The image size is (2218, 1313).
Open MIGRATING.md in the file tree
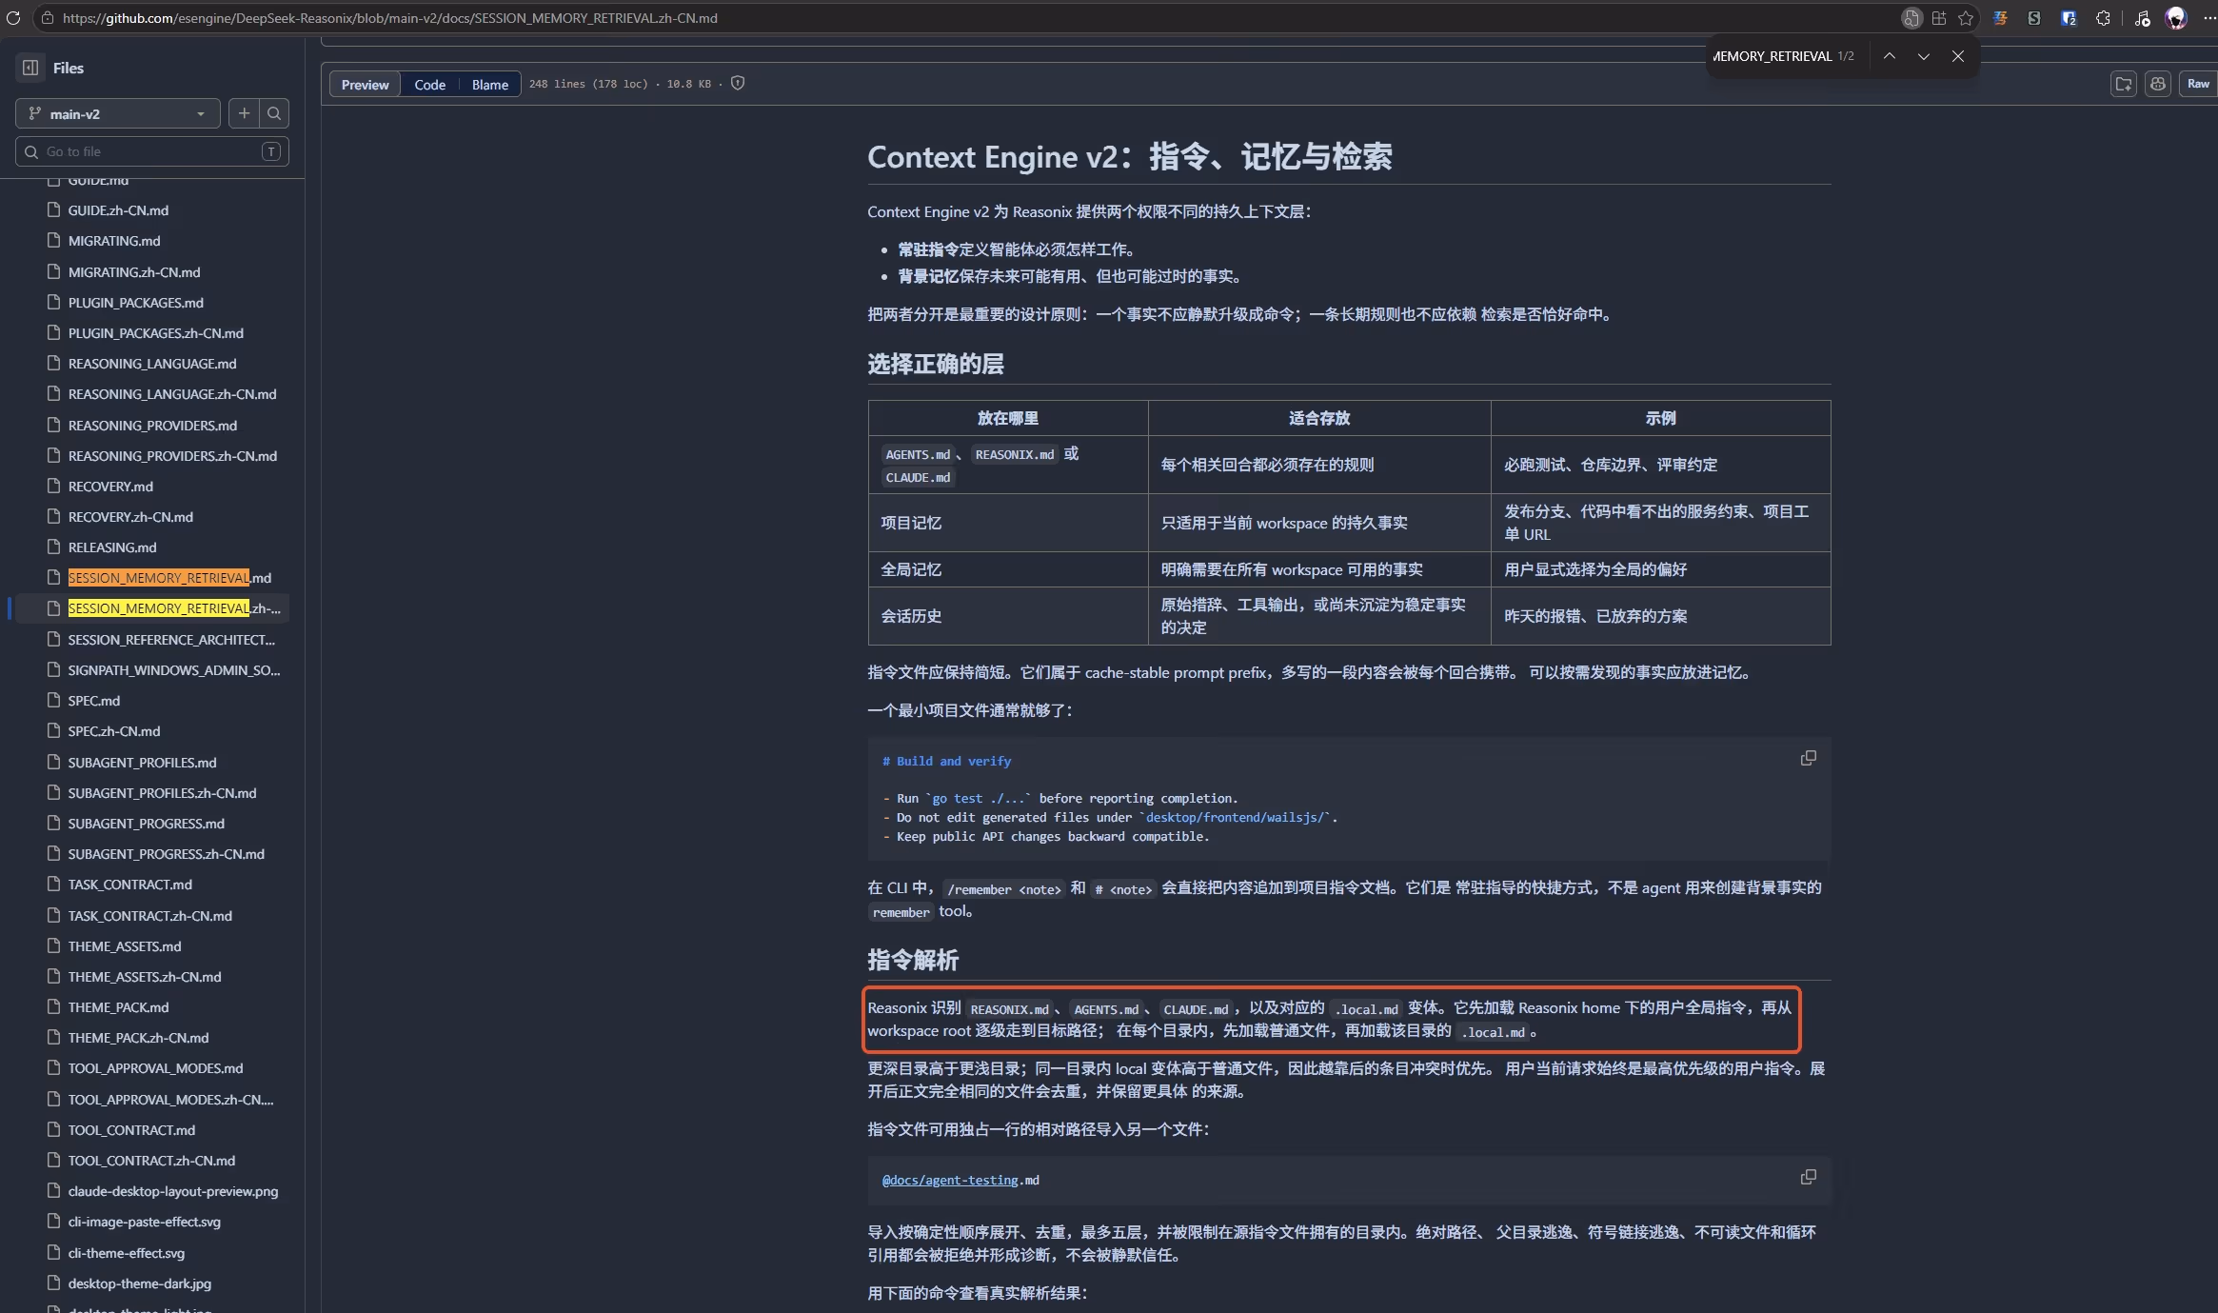point(114,241)
